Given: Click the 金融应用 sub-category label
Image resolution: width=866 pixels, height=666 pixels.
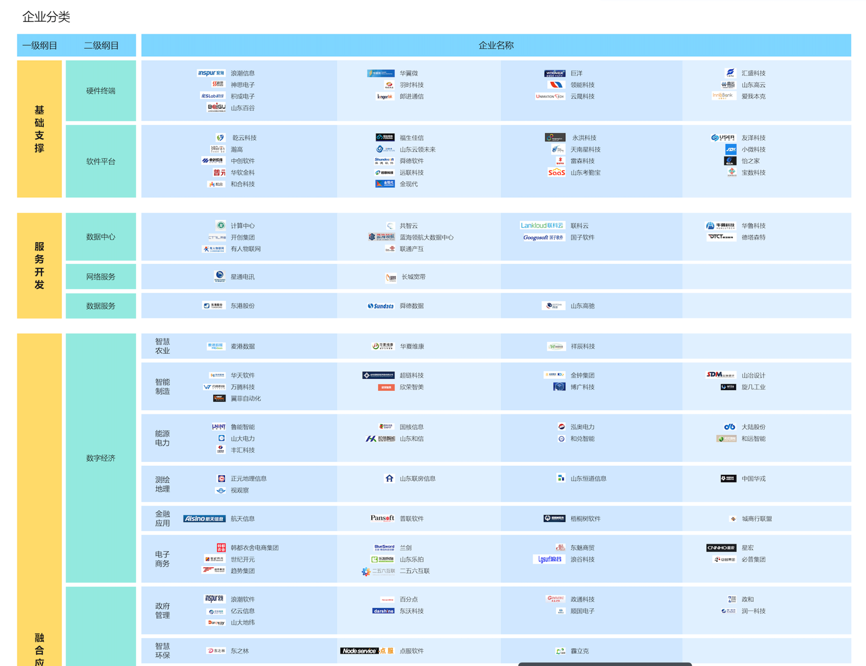Looking at the screenshot, I should [162, 519].
